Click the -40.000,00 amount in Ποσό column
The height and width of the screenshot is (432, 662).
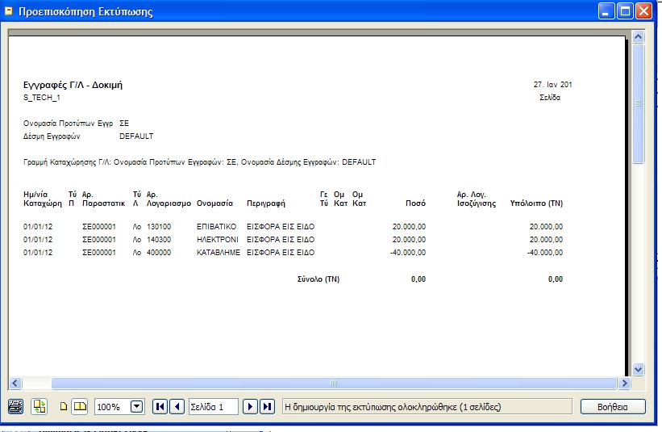(x=408, y=253)
